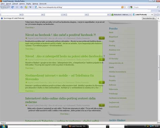This screenshot has width=160, height=128.
Task: Open the Mobilná komunikácia category link
Action: click(117, 72)
